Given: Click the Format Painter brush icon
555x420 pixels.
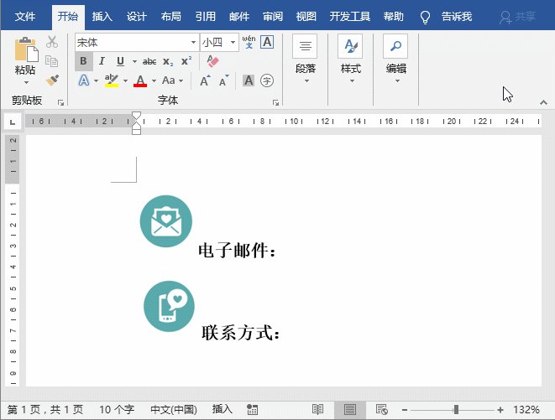Looking at the screenshot, I should tap(52, 80).
